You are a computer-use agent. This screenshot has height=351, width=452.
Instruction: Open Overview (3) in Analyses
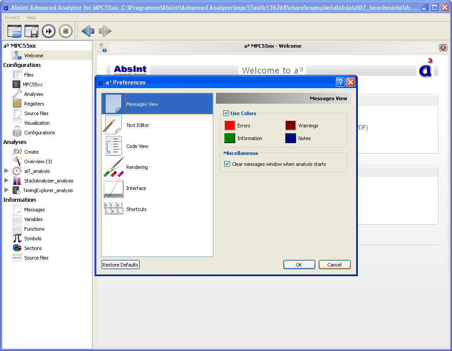point(38,161)
